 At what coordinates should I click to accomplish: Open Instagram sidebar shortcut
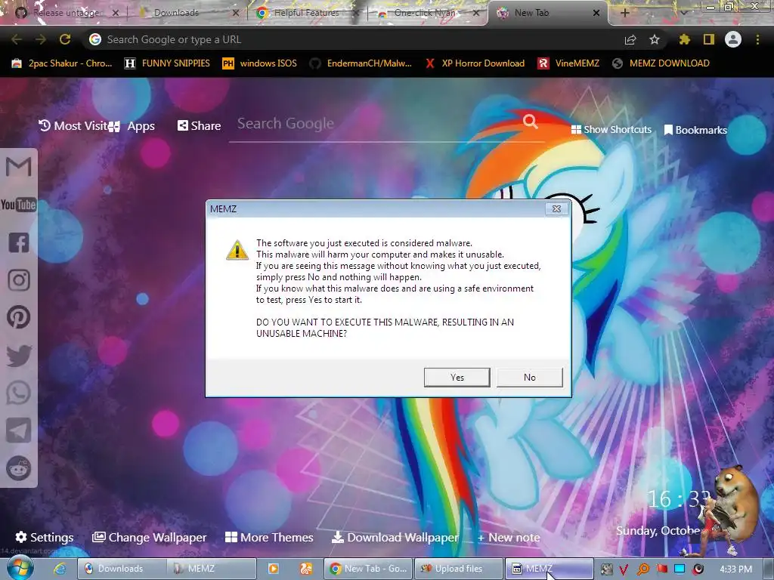19,279
